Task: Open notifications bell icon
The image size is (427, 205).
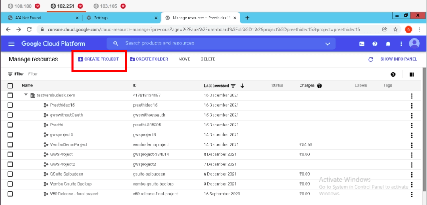Action: [x=388, y=44]
